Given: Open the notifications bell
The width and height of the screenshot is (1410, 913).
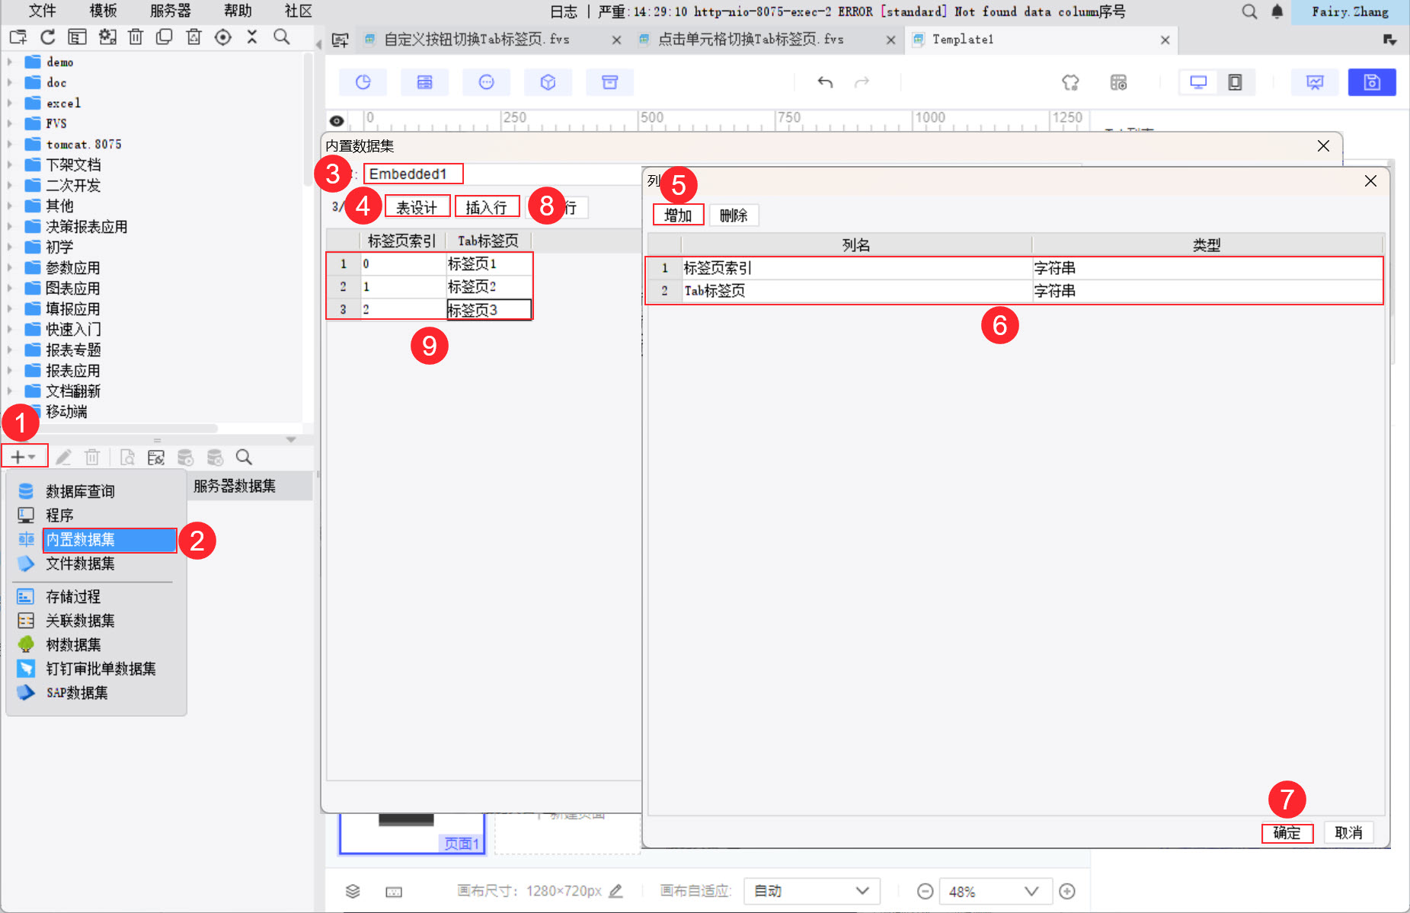Looking at the screenshot, I should tap(1277, 11).
